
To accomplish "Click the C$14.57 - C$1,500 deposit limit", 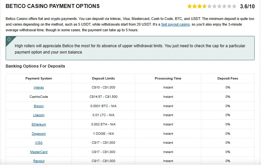I will coord(103,97).
